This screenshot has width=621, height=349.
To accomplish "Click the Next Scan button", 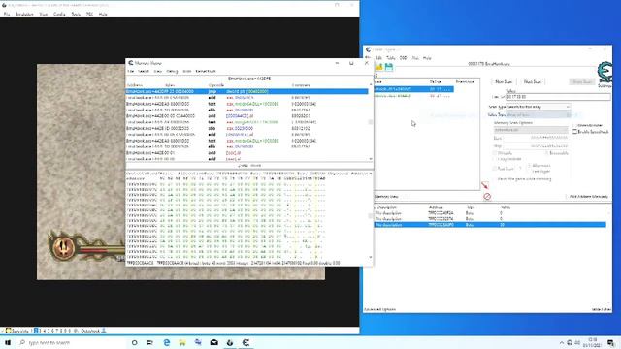I will [533, 81].
